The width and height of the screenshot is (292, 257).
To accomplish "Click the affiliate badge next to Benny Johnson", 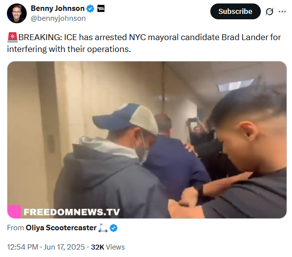I will pyautogui.click(x=101, y=8).
